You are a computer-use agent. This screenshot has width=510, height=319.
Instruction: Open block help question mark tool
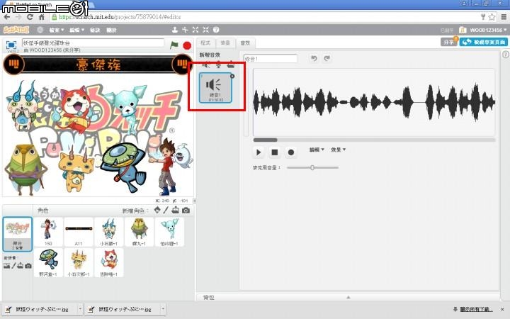[216, 30]
